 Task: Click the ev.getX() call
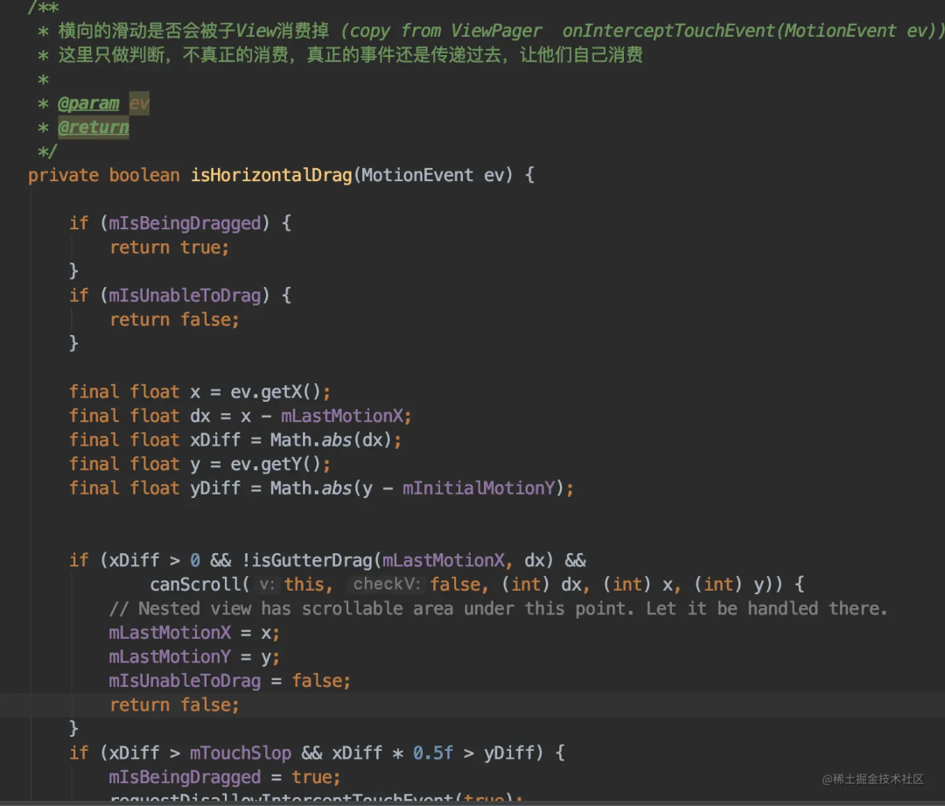click(x=276, y=392)
